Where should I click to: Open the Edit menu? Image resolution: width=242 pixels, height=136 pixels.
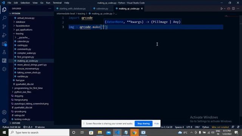(x=16, y=3)
